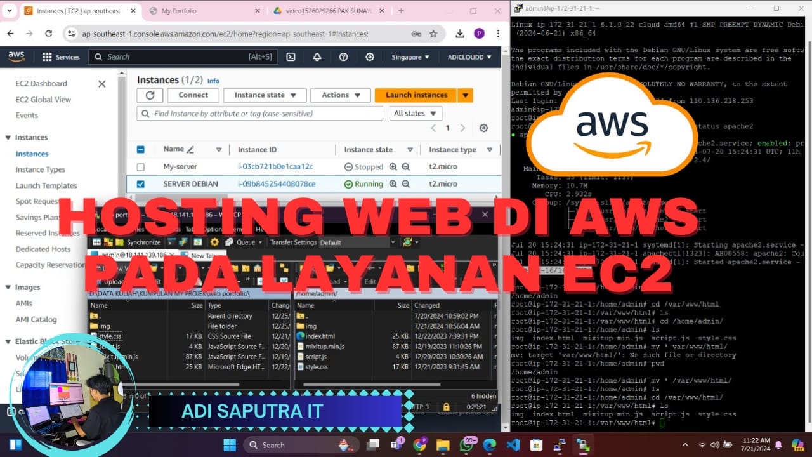The image size is (812, 457).
Task: Toggle the select-all instances header checkbox
Action: point(141,150)
